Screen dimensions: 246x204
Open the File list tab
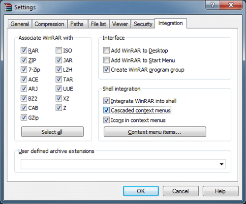98,24
